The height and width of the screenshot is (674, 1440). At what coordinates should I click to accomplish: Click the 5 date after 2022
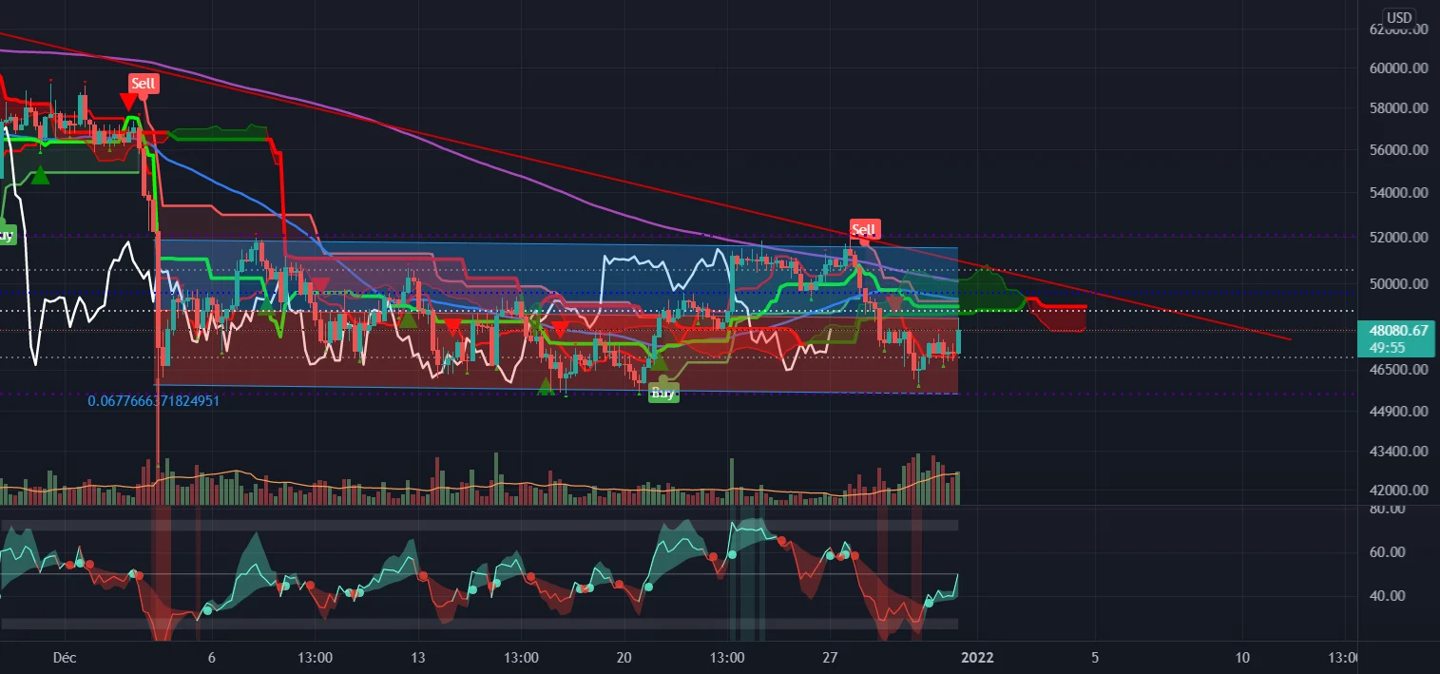1095,657
